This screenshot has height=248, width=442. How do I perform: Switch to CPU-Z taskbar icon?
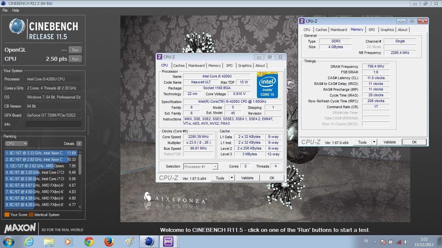coord(169,242)
